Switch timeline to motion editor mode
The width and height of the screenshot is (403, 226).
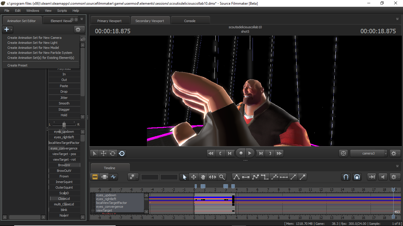coord(104,177)
